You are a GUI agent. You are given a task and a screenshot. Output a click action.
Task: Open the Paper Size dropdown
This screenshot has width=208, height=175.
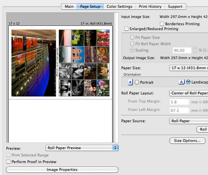(x=189, y=68)
